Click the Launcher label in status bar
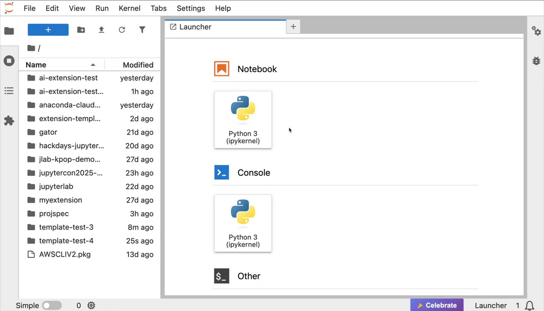The width and height of the screenshot is (544, 311). 491,305
